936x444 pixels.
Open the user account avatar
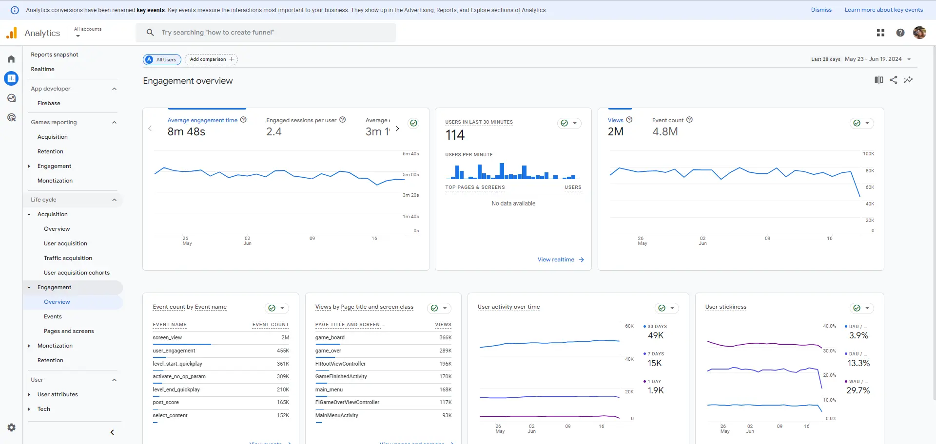919,33
